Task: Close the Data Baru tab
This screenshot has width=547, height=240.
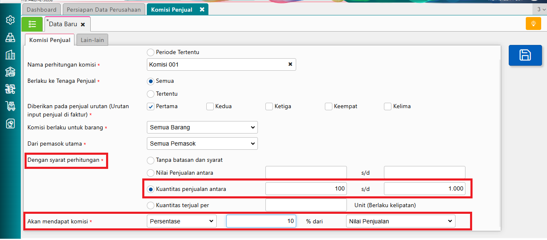Action: (x=83, y=25)
